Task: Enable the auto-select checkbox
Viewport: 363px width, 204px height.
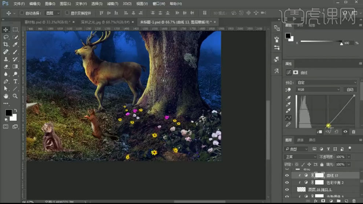Action: point(22,13)
